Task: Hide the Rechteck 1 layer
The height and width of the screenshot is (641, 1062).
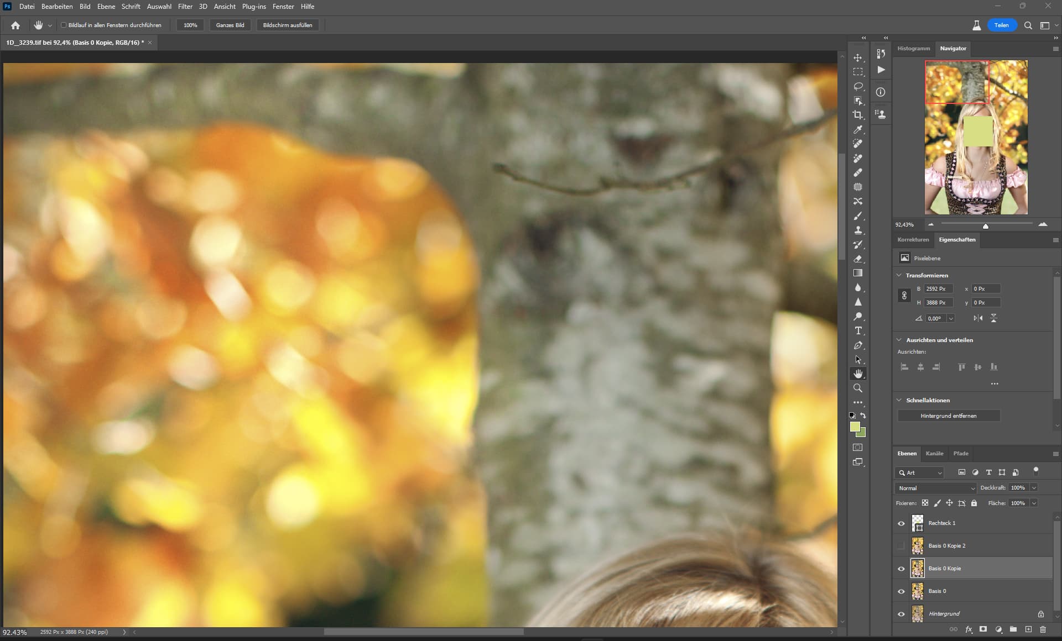Action: 901,523
